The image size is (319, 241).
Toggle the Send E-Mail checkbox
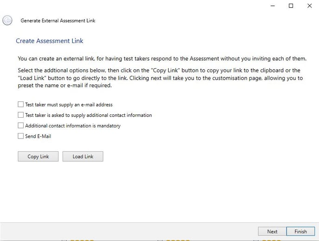pos(20,136)
